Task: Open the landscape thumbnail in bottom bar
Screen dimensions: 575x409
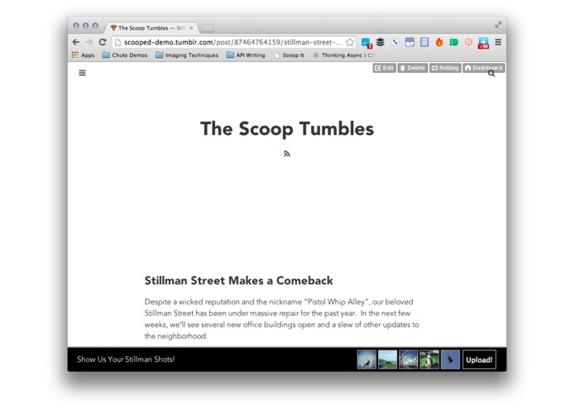Action: (388, 359)
